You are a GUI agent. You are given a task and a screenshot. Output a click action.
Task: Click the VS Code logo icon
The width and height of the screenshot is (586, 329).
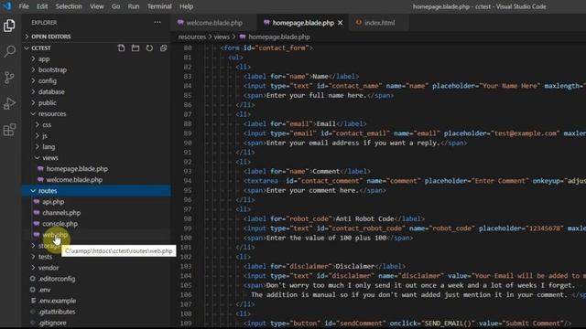pos(7,6)
